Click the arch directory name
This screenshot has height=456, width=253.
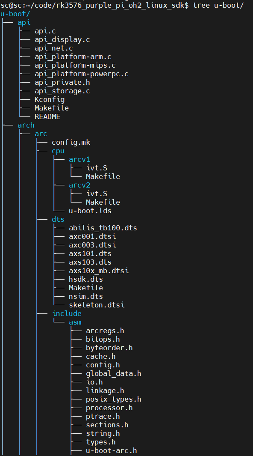26,125
